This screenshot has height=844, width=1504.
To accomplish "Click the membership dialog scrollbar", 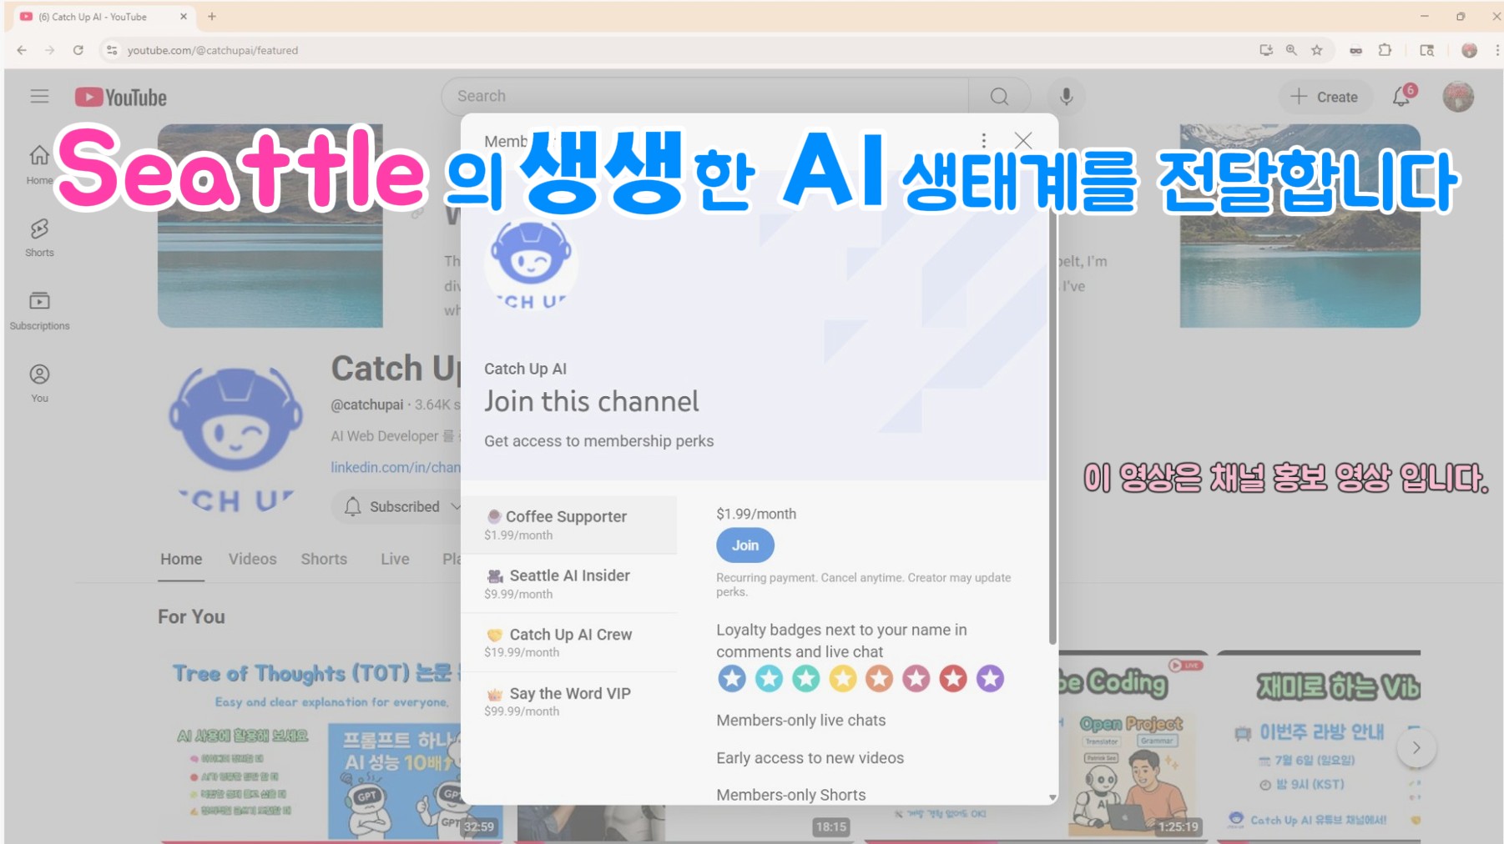I will (x=1052, y=427).
